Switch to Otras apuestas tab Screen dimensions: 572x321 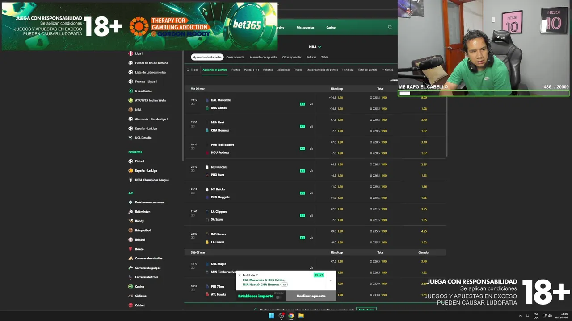tap(292, 57)
